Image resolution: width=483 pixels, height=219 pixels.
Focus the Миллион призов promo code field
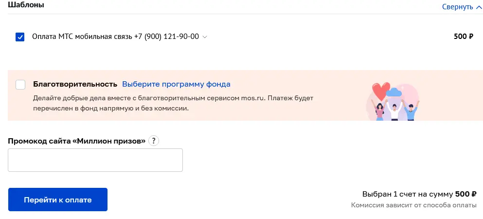[95, 160]
